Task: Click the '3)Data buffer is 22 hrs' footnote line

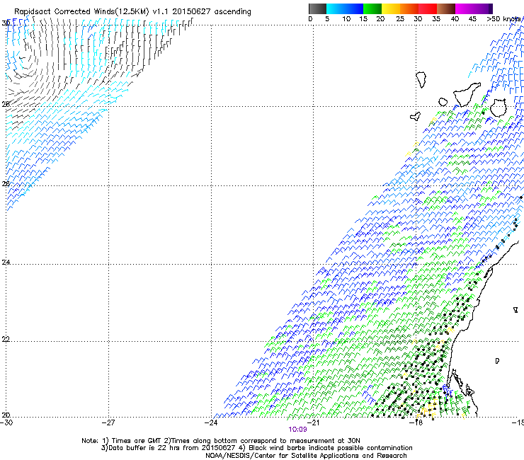Action: point(256,448)
